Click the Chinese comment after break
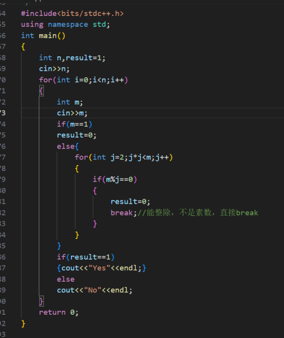The width and height of the screenshot is (284, 338). coord(198,213)
